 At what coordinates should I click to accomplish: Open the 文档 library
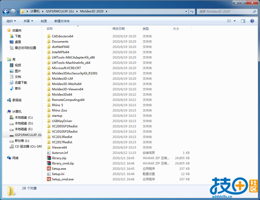[x=18, y=77]
